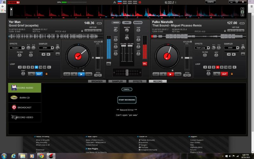Toggle left deck loop smart lock
Screen dimensions: 254x159
click(46, 74)
